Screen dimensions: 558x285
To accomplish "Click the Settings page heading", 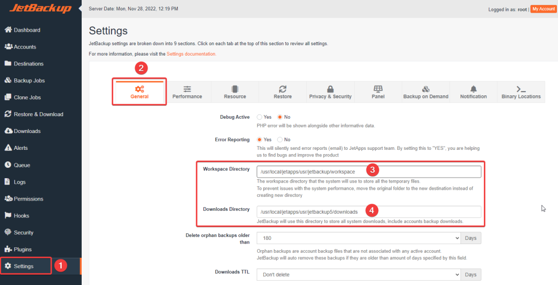I will point(108,31).
